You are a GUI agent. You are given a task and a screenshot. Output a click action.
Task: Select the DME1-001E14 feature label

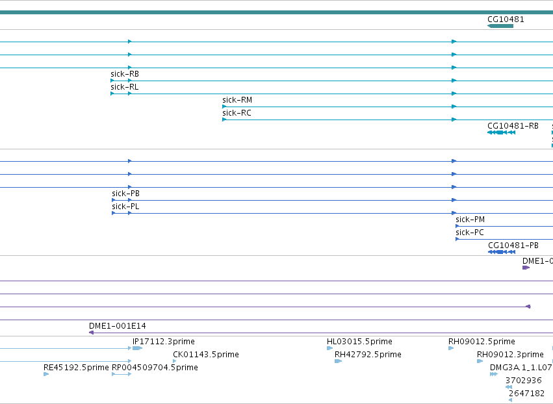(x=118, y=326)
